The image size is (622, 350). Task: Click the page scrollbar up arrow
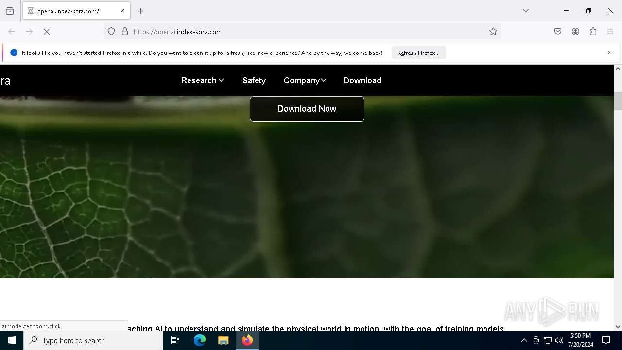(618, 69)
